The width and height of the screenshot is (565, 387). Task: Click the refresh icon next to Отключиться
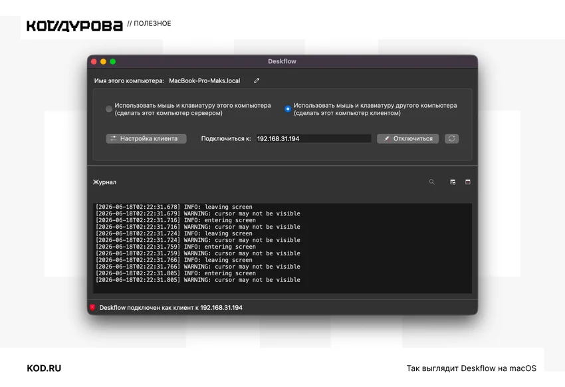(451, 139)
